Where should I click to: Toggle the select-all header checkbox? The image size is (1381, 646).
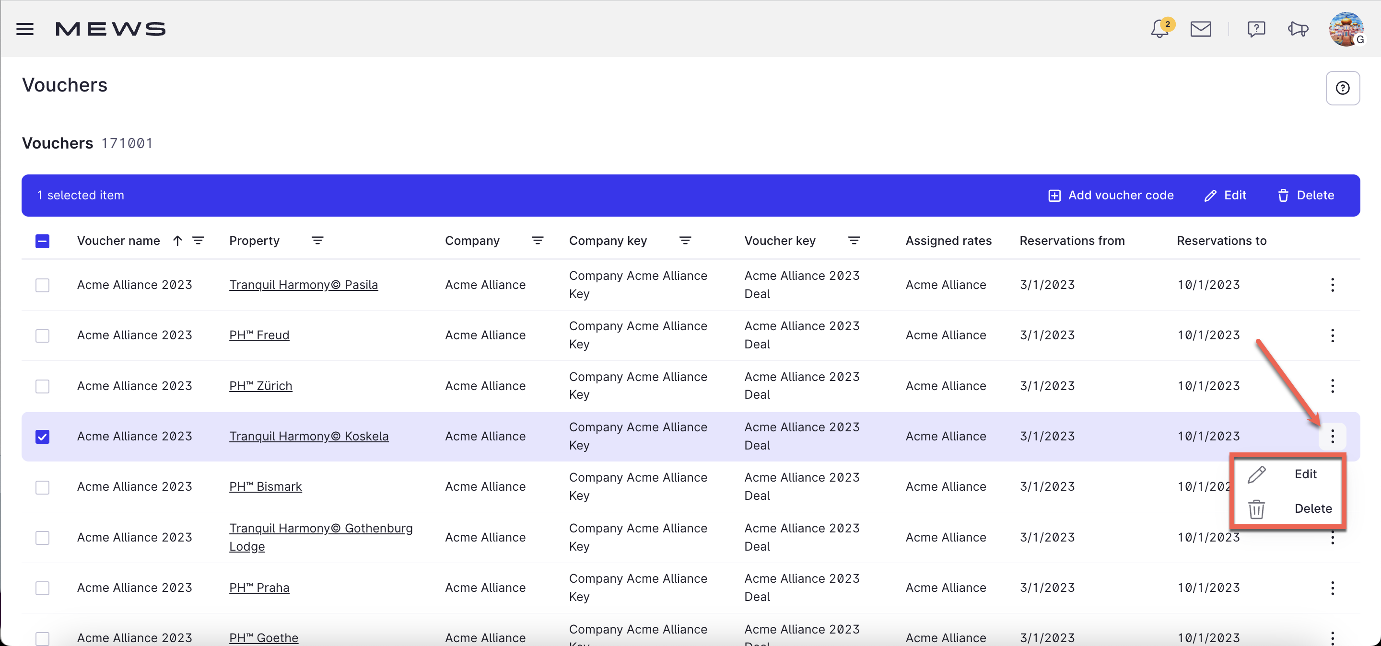click(42, 241)
